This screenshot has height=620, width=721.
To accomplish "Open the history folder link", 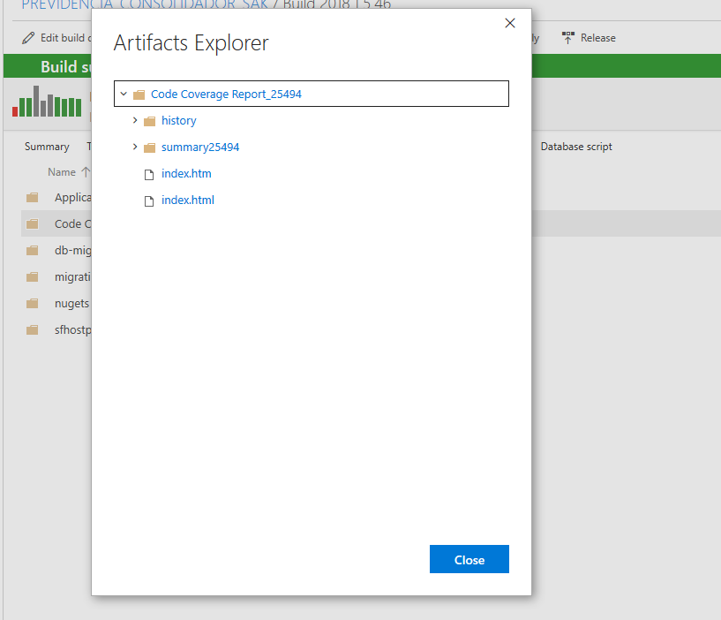I will (178, 121).
